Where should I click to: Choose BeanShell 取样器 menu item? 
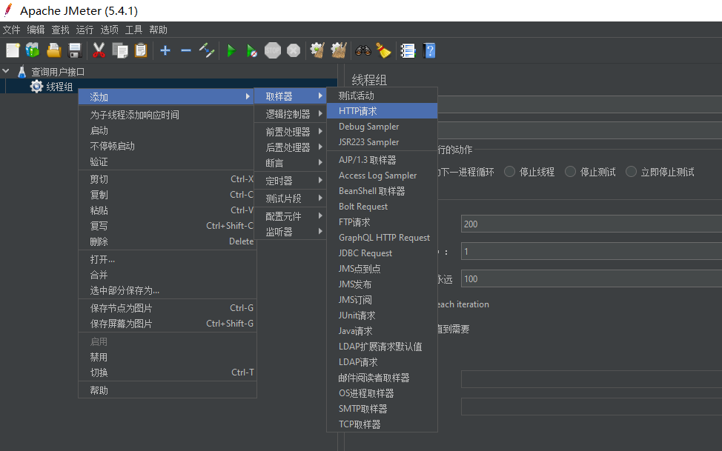pos(382,191)
